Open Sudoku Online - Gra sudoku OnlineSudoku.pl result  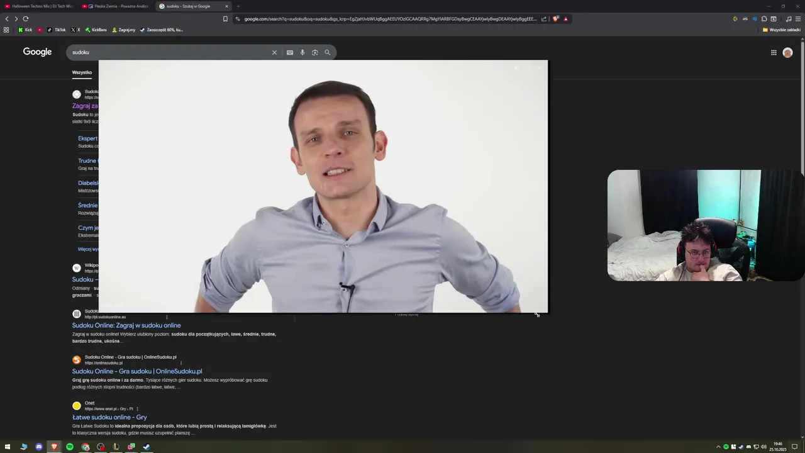pyautogui.click(x=137, y=371)
